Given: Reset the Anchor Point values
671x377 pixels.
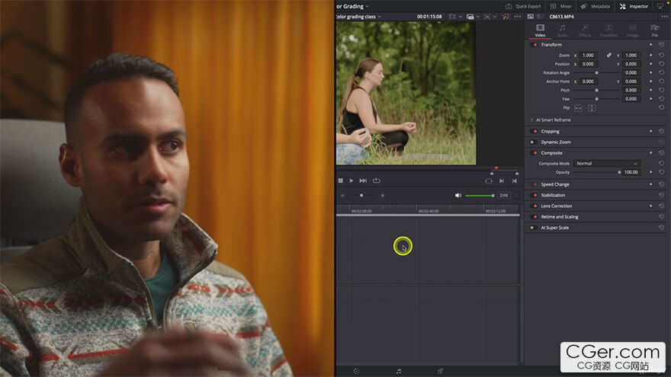Looking at the screenshot, I should pyautogui.click(x=662, y=81).
